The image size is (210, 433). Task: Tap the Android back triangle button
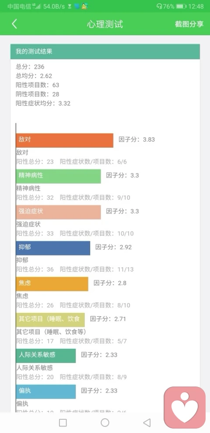coord(147,422)
